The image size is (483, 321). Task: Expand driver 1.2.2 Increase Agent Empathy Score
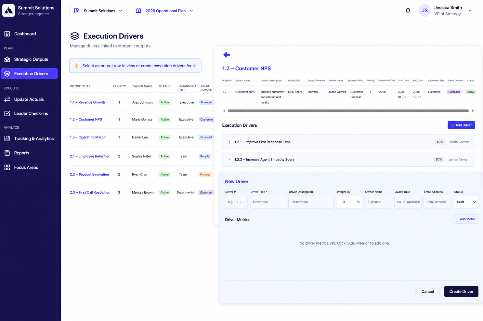coord(229,160)
